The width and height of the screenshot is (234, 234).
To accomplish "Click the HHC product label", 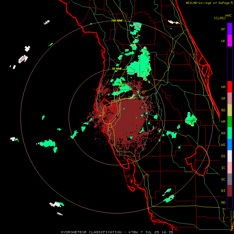I will click(229, 16).
